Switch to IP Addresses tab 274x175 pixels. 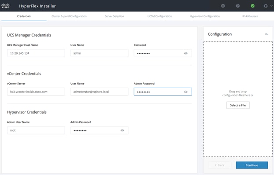[x=250, y=16]
